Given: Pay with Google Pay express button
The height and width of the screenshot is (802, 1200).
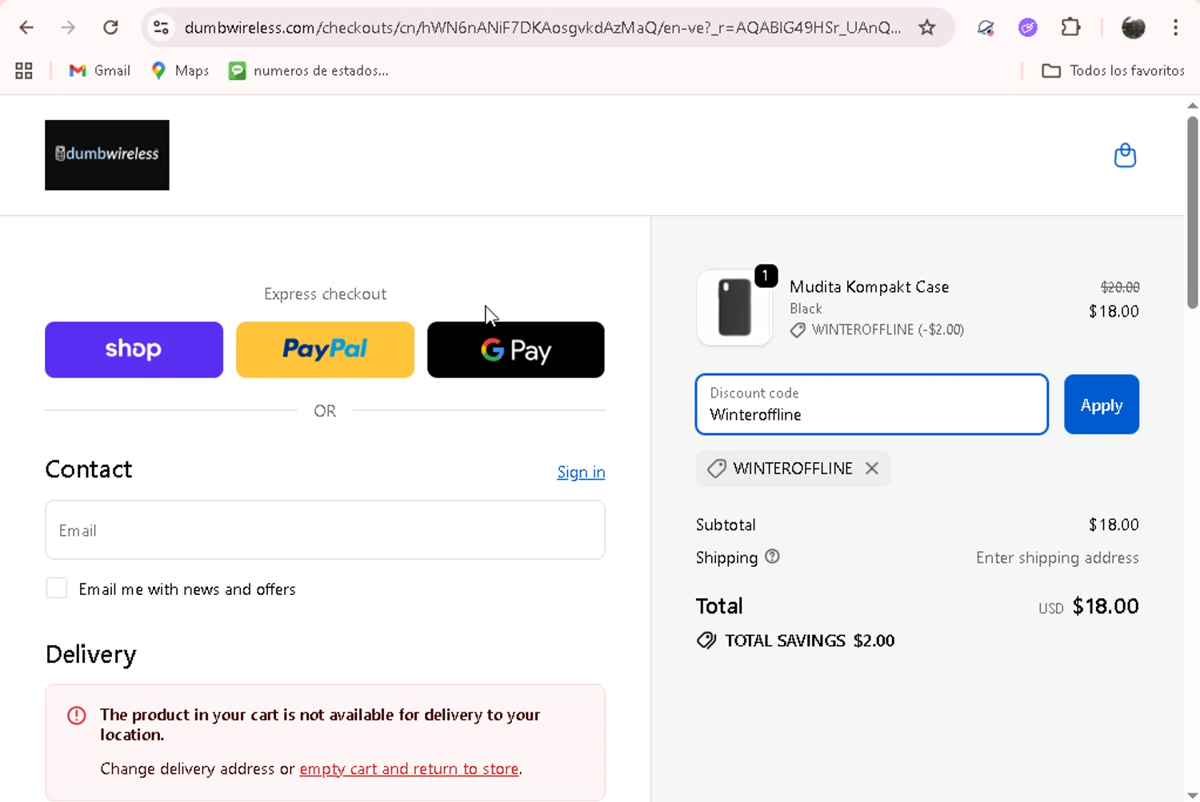Looking at the screenshot, I should [x=516, y=349].
